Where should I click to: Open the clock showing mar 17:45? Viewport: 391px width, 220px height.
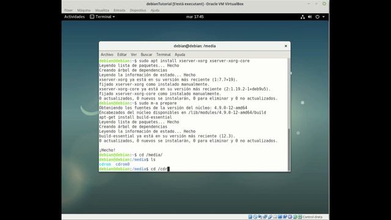[195, 16]
